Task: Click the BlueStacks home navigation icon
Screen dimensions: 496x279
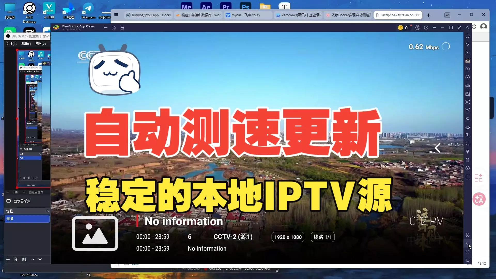Action: pos(468,252)
